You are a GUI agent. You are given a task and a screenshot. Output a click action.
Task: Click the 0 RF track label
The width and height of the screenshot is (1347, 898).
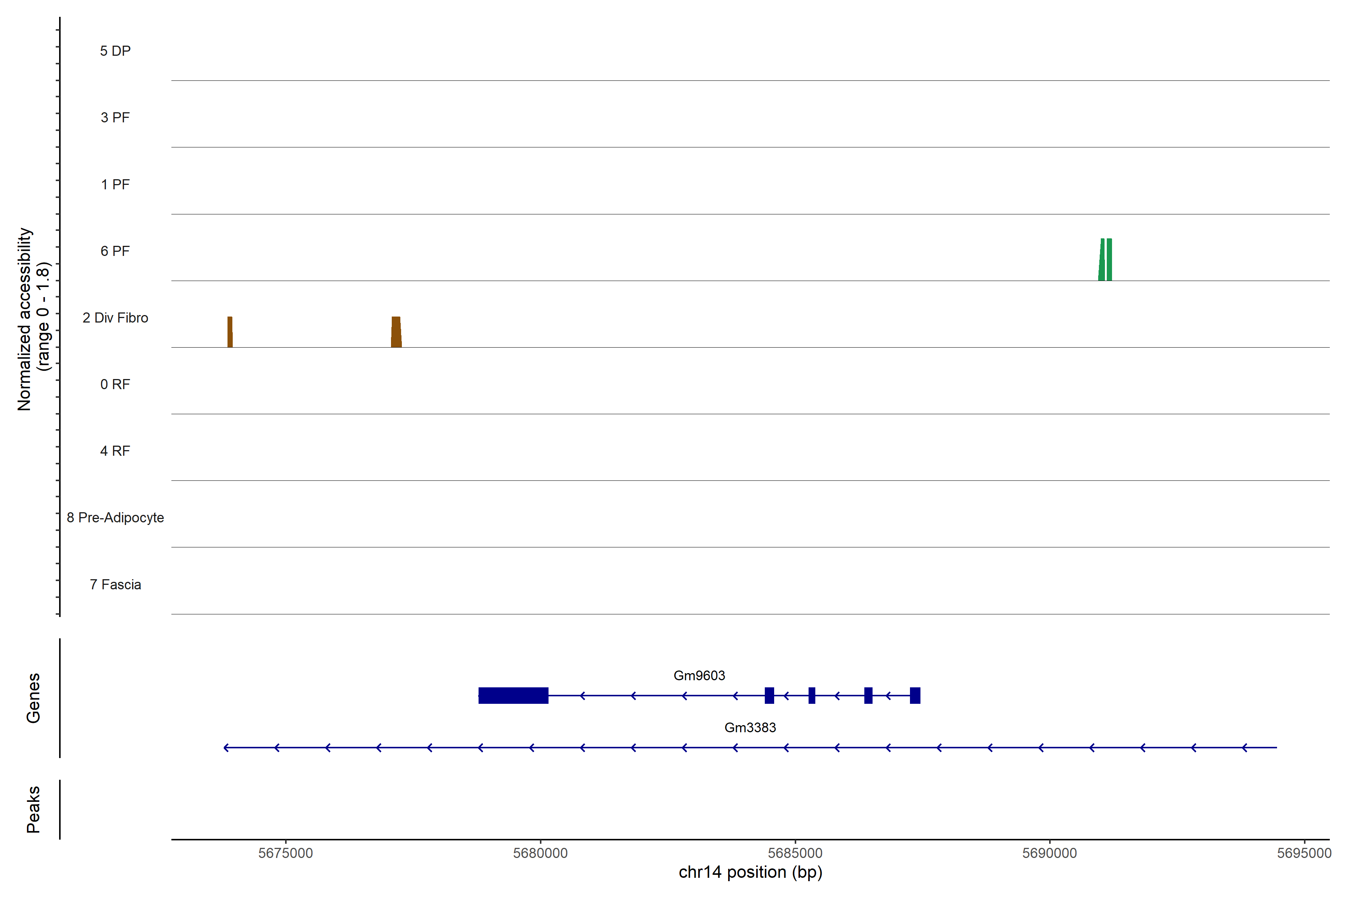(115, 384)
